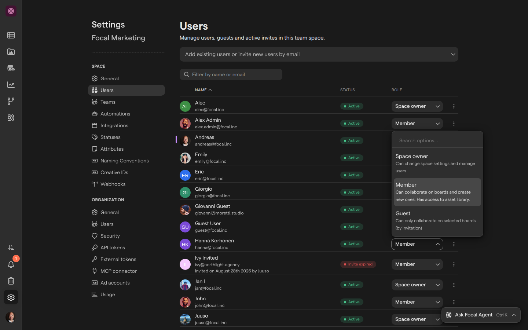Screen dimensions: 528x330
Task: Go to Teams in space settings
Action: click(126, 102)
